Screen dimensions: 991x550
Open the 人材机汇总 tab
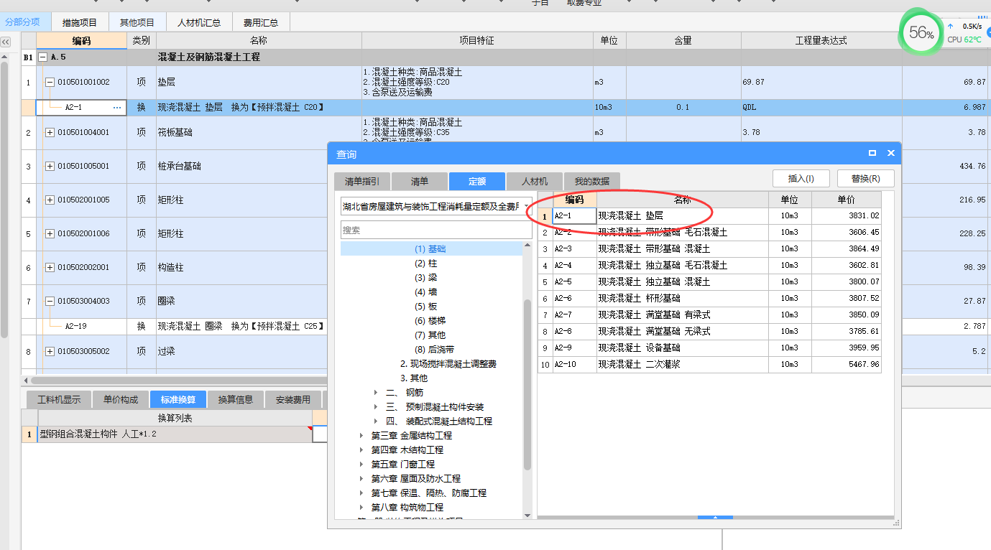pos(199,22)
